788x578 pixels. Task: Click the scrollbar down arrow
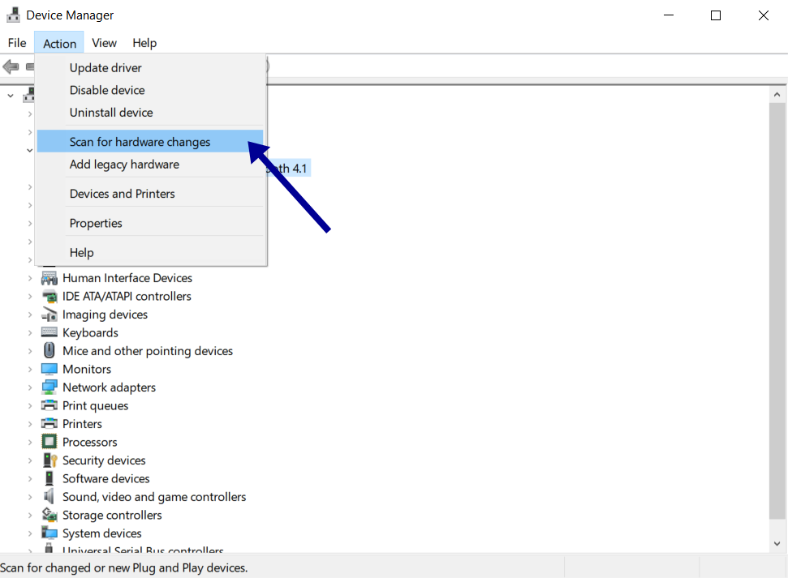(777, 542)
